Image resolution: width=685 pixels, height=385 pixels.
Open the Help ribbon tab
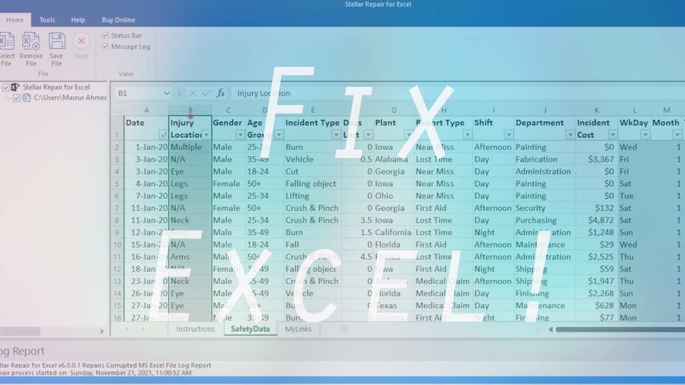click(x=78, y=20)
